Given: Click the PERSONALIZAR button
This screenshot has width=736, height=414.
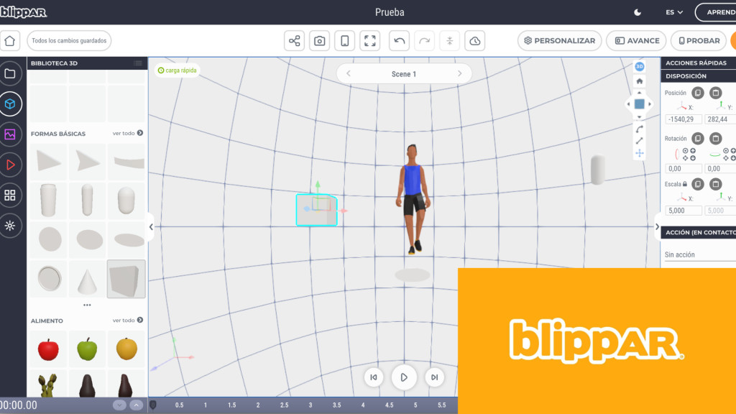Looking at the screenshot, I should point(559,41).
